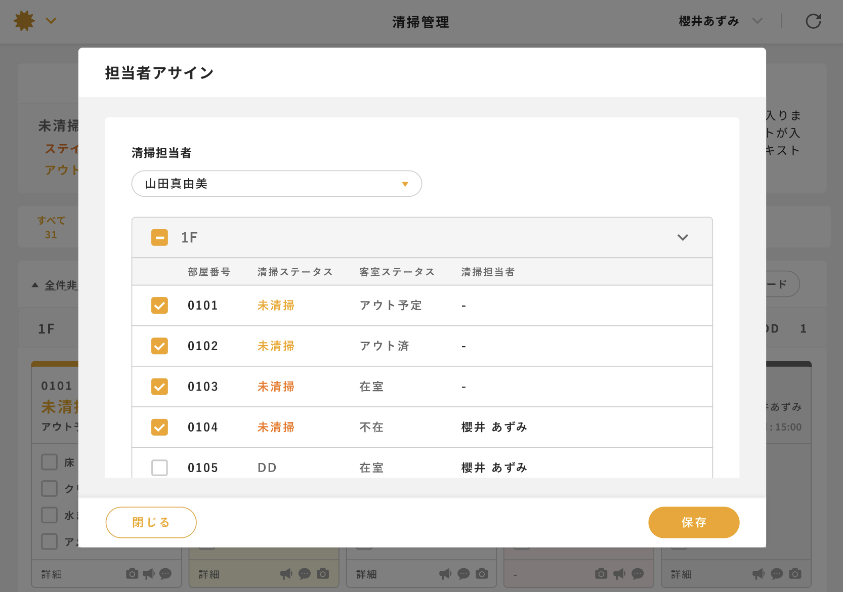Click the 全件非 collapse triangle behind dialog

[35, 285]
